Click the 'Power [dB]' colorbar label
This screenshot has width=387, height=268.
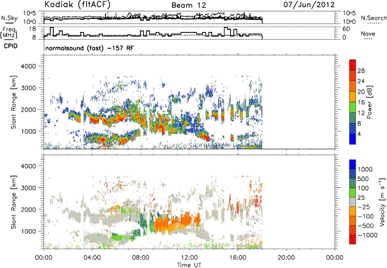tap(369, 102)
